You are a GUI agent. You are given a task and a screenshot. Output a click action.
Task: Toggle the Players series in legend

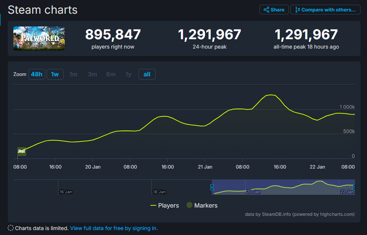pyautogui.click(x=164, y=205)
